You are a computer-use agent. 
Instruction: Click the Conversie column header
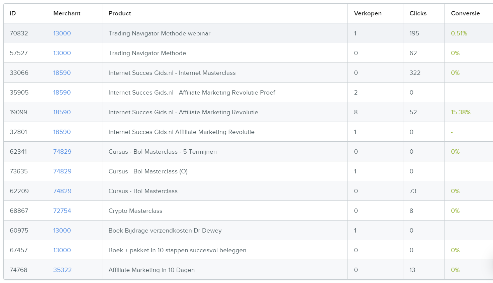[465, 13]
